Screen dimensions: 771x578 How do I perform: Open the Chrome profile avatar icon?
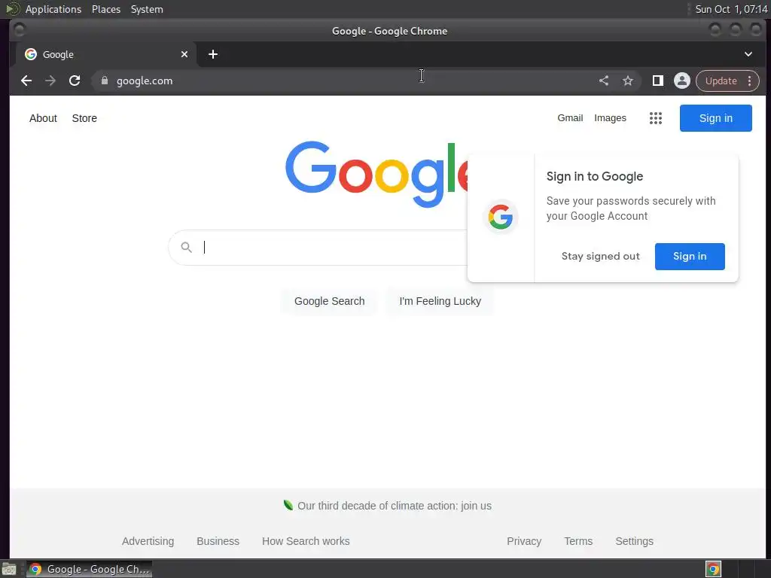(x=682, y=81)
